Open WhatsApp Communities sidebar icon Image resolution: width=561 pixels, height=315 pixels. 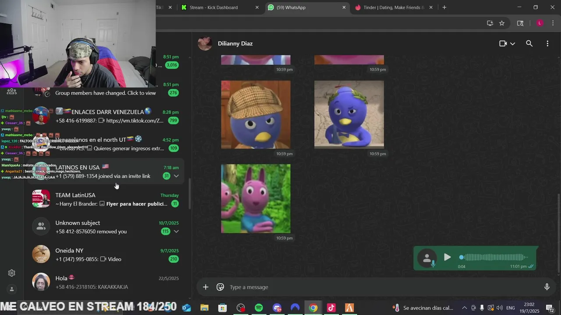[x=12, y=91]
